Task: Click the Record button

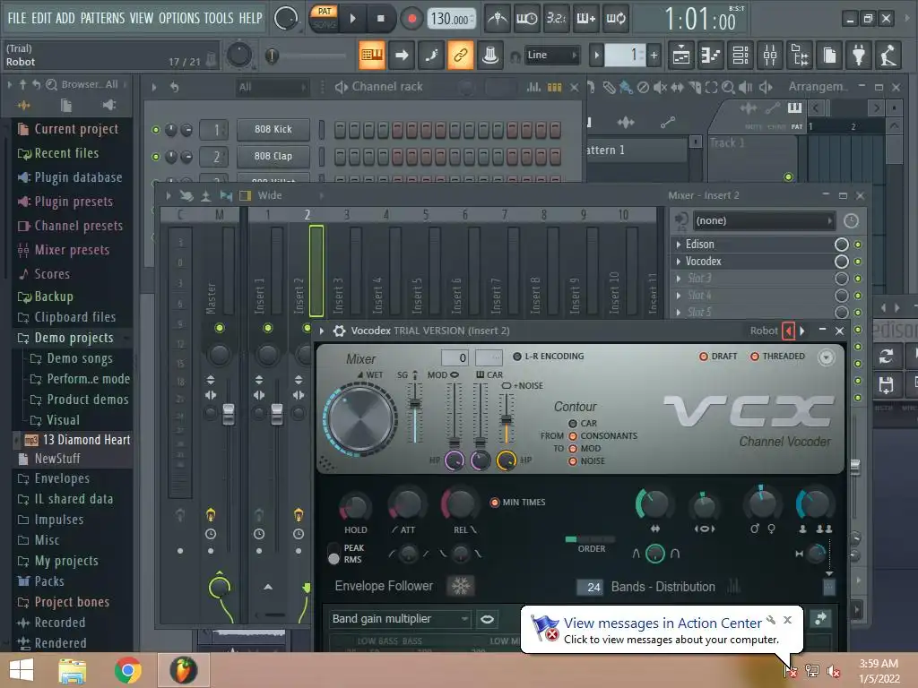Action: pyautogui.click(x=411, y=19)
